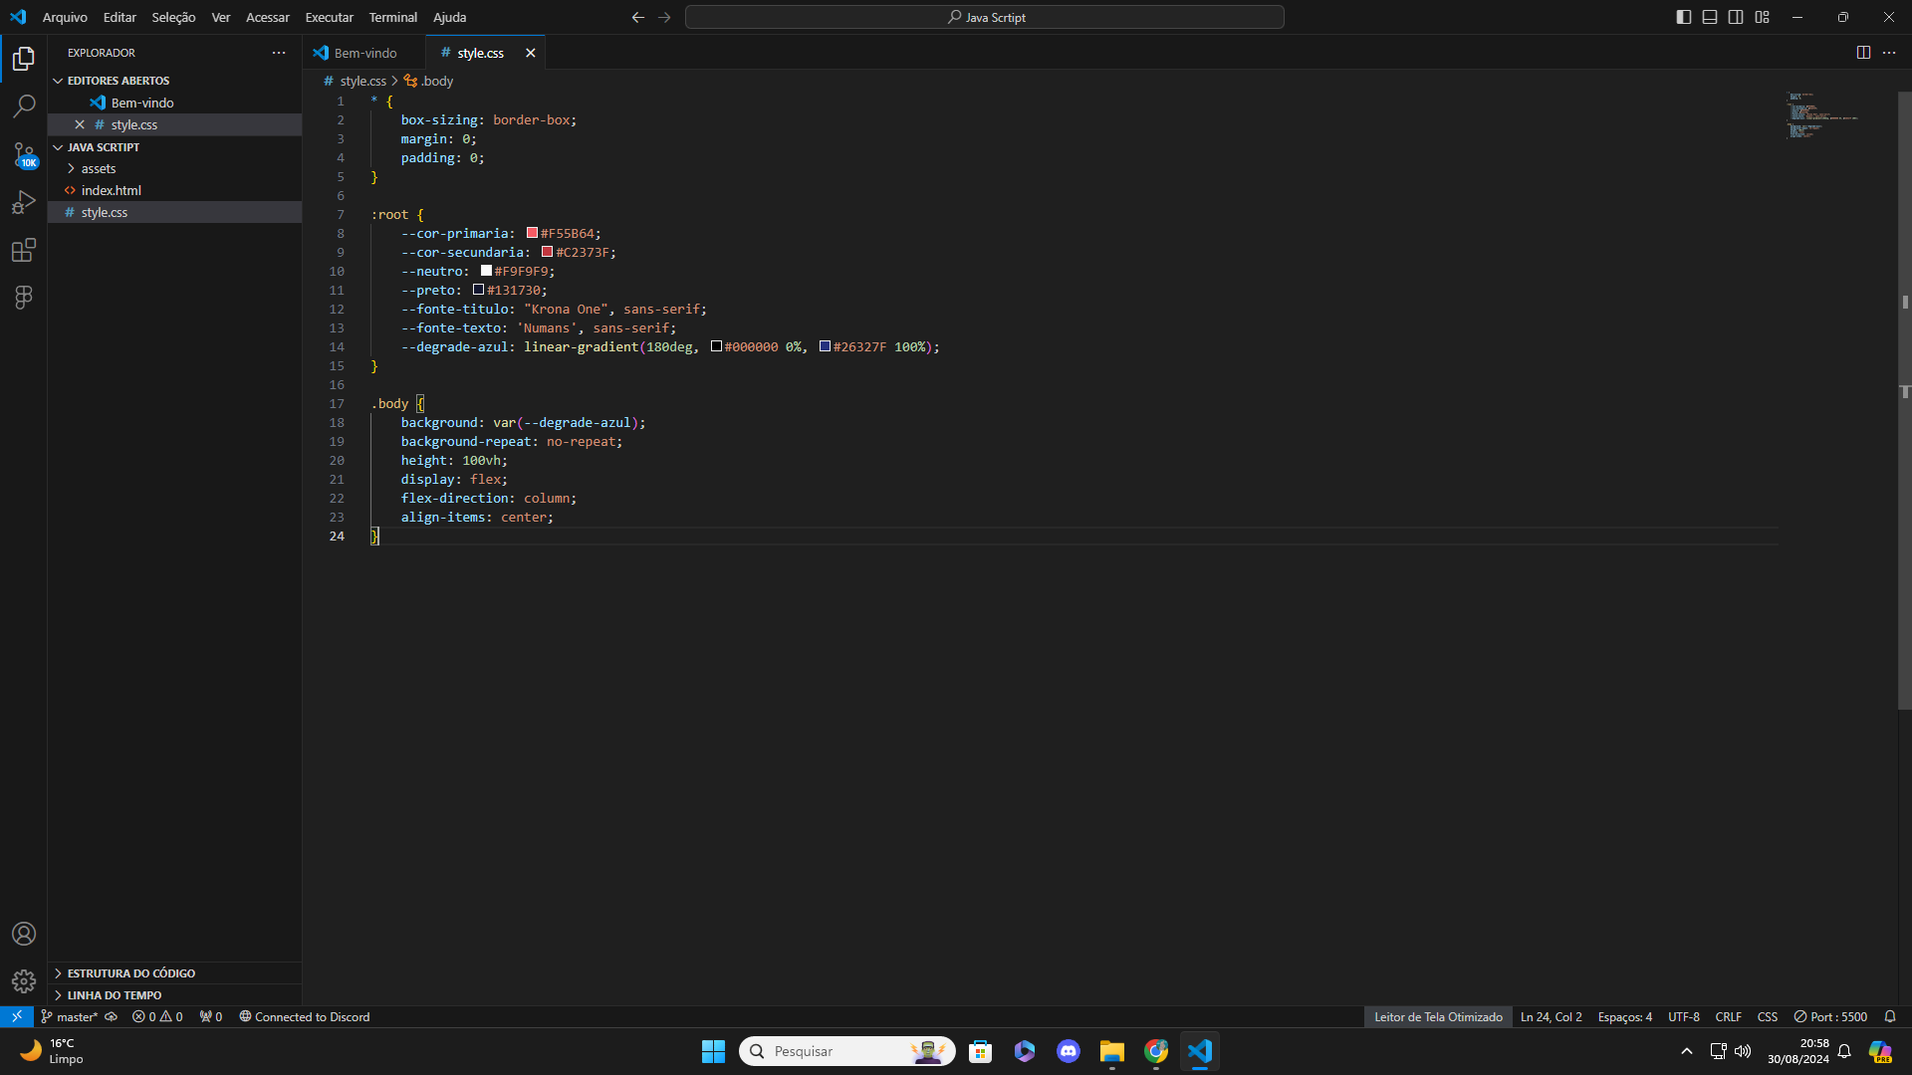Viewport: 1912px width, 1075px height.
Task: Toggle the bottom panel visibility
Action: [1710, 17]
